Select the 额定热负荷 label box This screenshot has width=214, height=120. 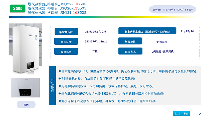pyautogui.click(x=66, y=32)
